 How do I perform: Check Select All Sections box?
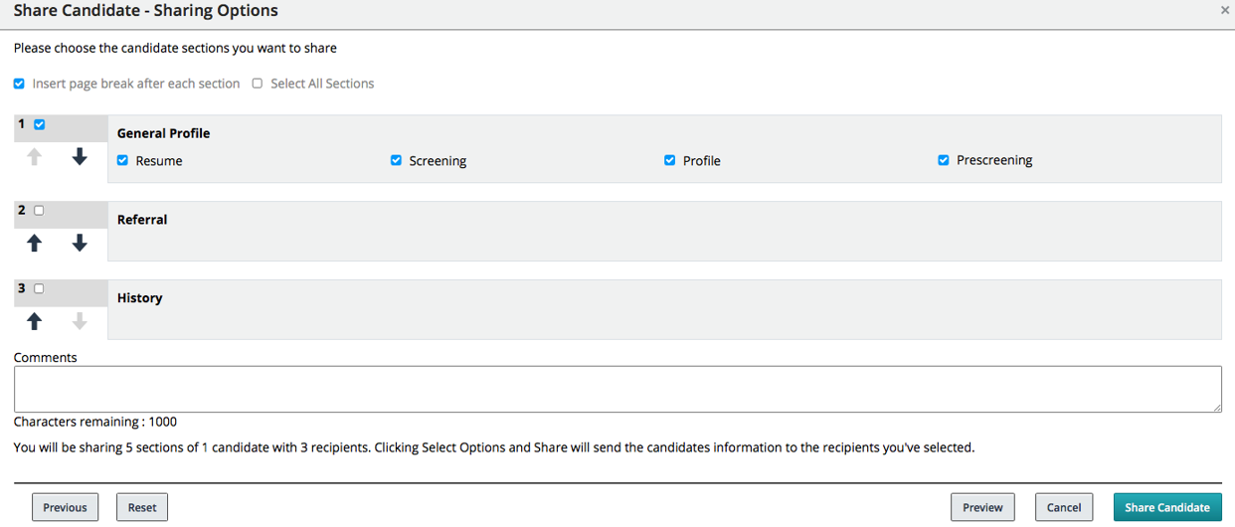point(258,84)
